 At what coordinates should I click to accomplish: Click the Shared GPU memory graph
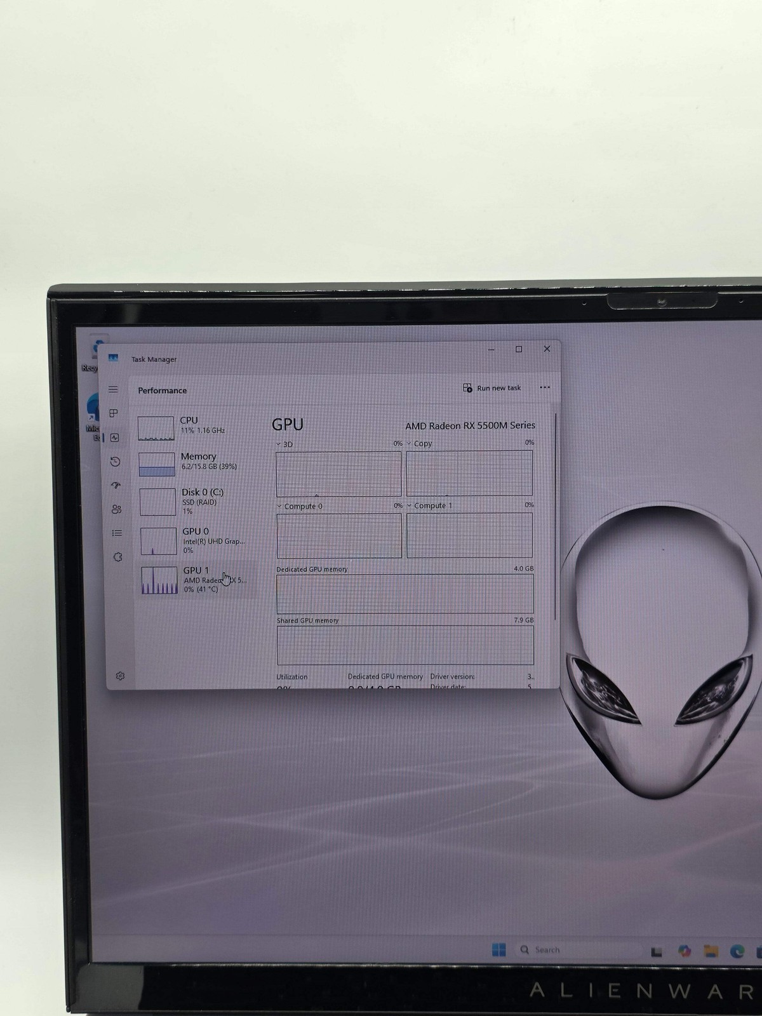[405, 645]
